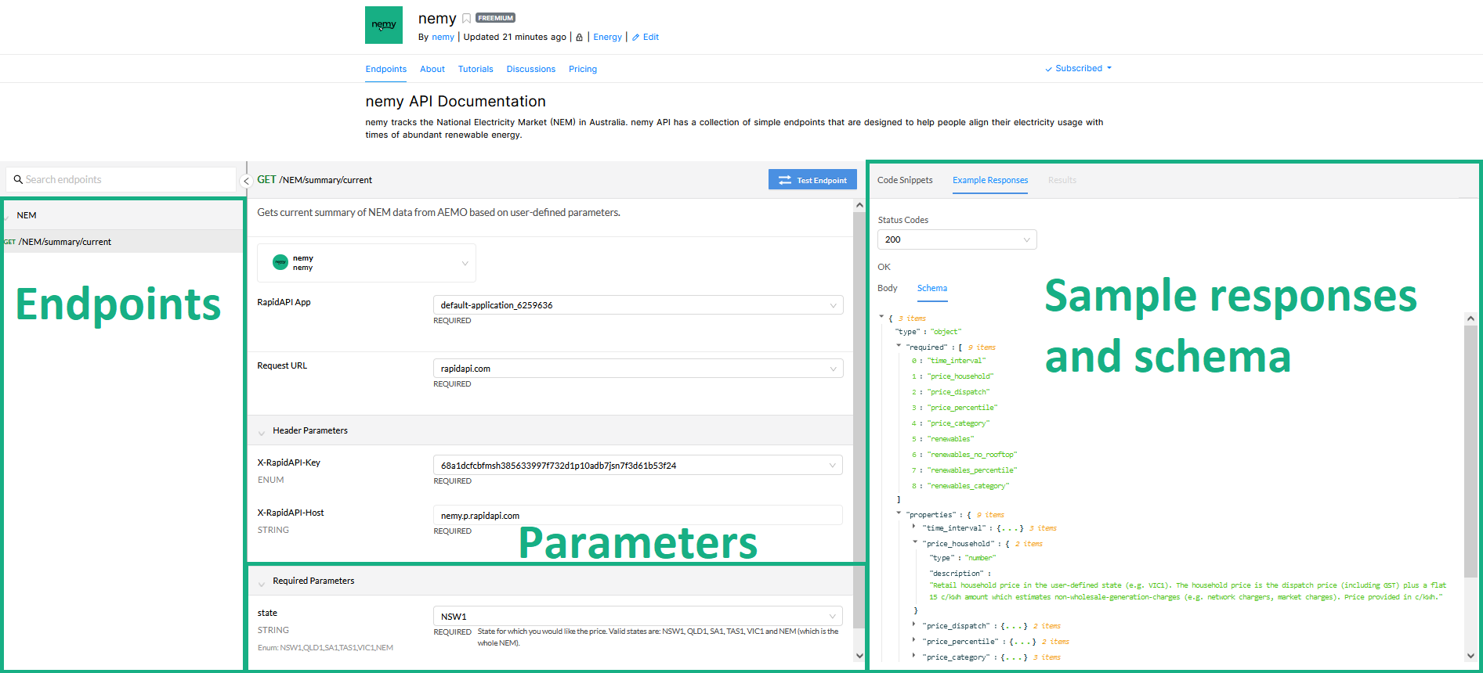1483x673 pixels.
Task: Switch to the About tab
Action: (x=432, y=69)
